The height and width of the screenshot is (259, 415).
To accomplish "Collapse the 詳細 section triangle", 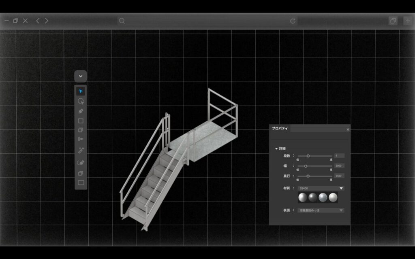I will tap(276, 149).
